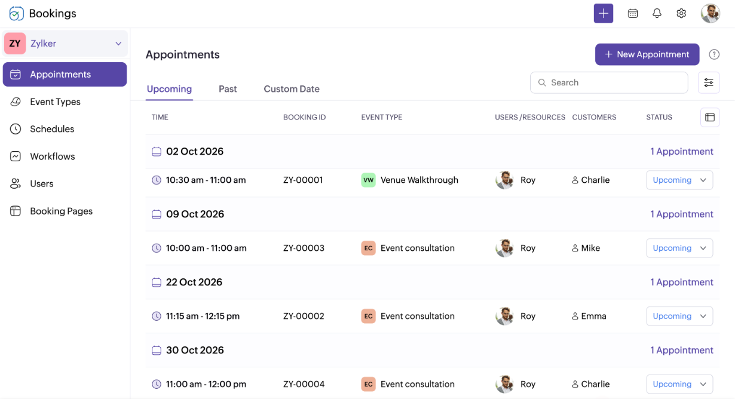This screenshot has width=735, height=399.
Task: Click the Users sidebar icon
Action: pyautogui.click(x=16, y=184)
